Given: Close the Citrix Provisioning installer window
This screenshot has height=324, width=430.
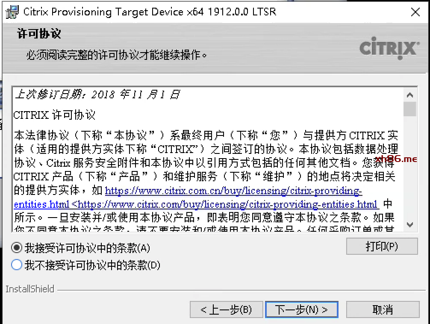Looking at the screenshot, I should click(x=415, y=12).
